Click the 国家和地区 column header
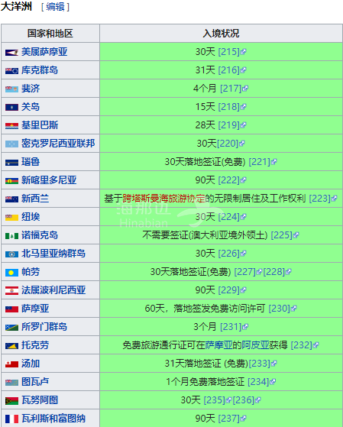Image resolution: width=343 pixels, height=427 pixels. (50, 34)
